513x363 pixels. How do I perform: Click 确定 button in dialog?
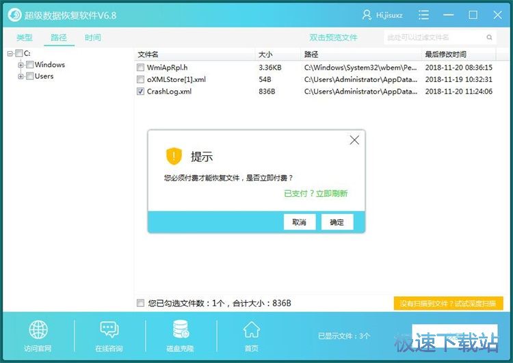(x=337, y=222)
